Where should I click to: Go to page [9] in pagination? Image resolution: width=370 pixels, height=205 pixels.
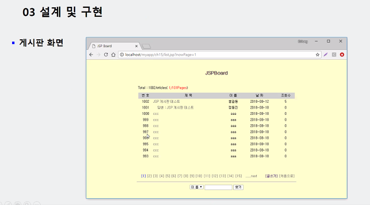192,176
